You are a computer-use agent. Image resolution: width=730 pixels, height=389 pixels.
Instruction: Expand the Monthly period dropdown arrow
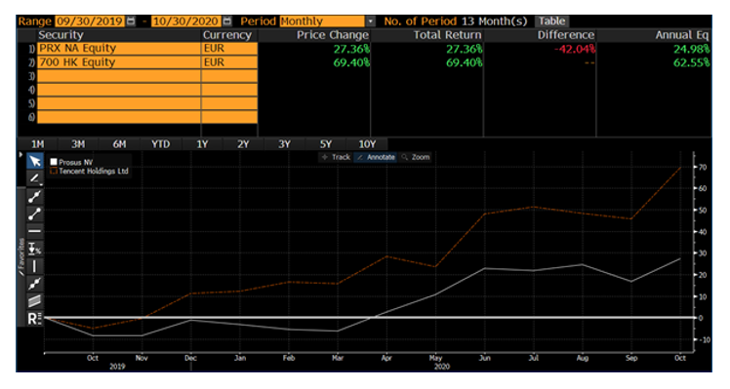[x=370, y=21]
